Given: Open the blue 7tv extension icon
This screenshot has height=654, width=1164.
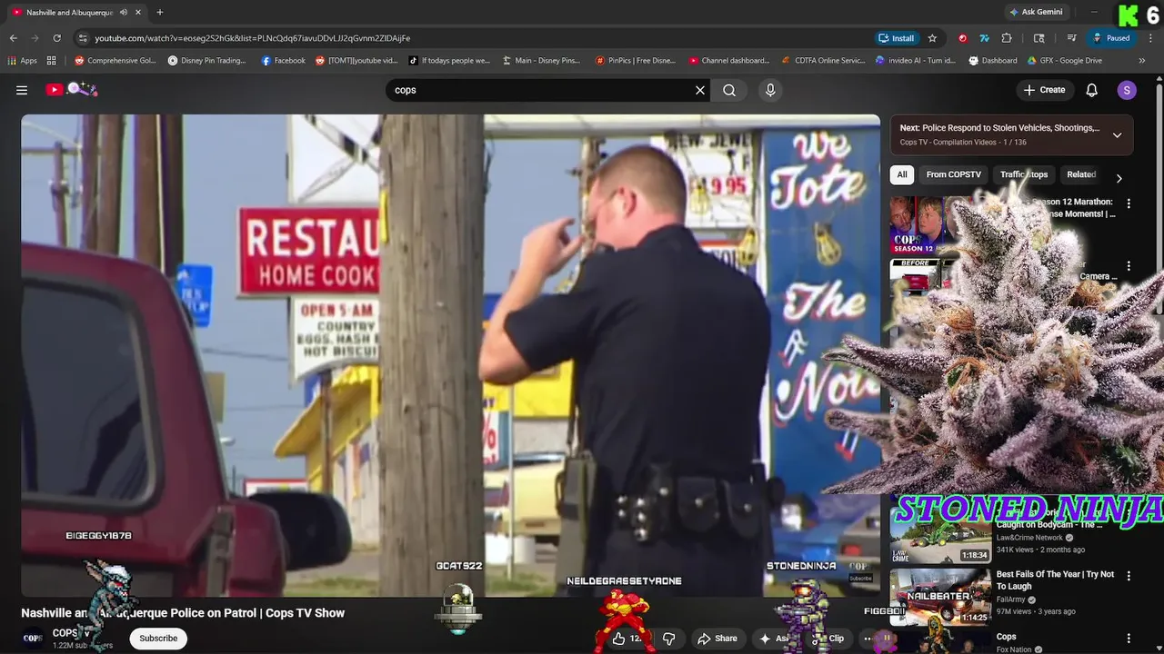Looking at the screenshot, I should (984, 38).
